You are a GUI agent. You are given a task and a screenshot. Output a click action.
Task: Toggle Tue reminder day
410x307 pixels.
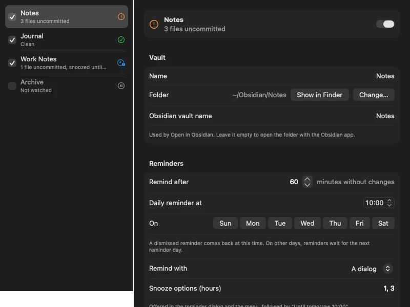coord(280,223)
